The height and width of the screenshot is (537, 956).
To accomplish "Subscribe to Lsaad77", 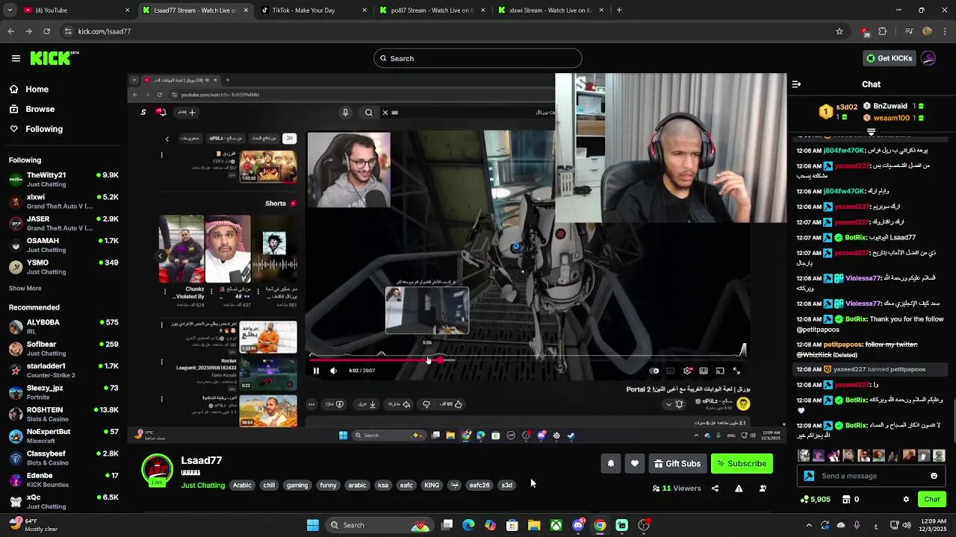I will tap(742, 464).
